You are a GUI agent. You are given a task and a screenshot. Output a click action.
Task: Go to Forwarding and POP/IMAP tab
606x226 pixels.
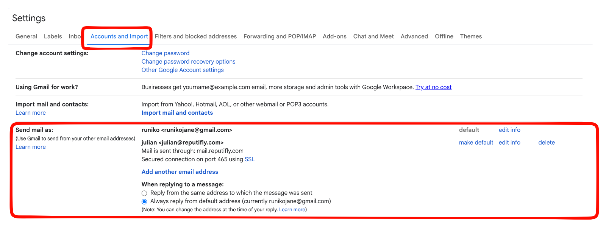point(280,36)
